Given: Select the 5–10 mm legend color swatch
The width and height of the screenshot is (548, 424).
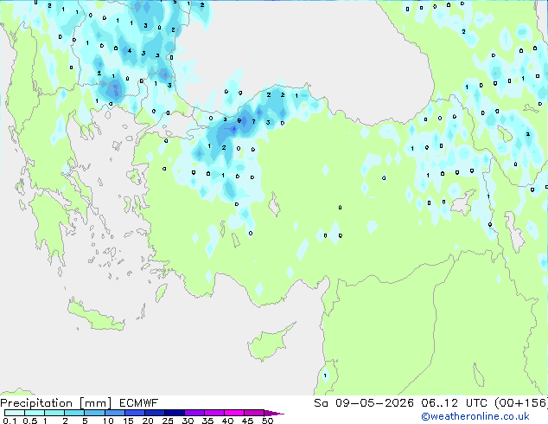Looking at the screenshot, I should 94,413.
